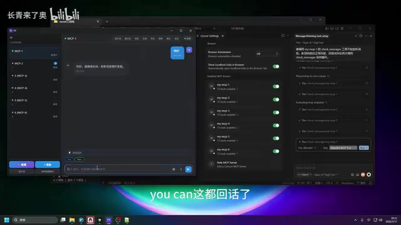Send the message with the blue arrow button
This screenshot has width=401, height=225.
pos(188,169)
